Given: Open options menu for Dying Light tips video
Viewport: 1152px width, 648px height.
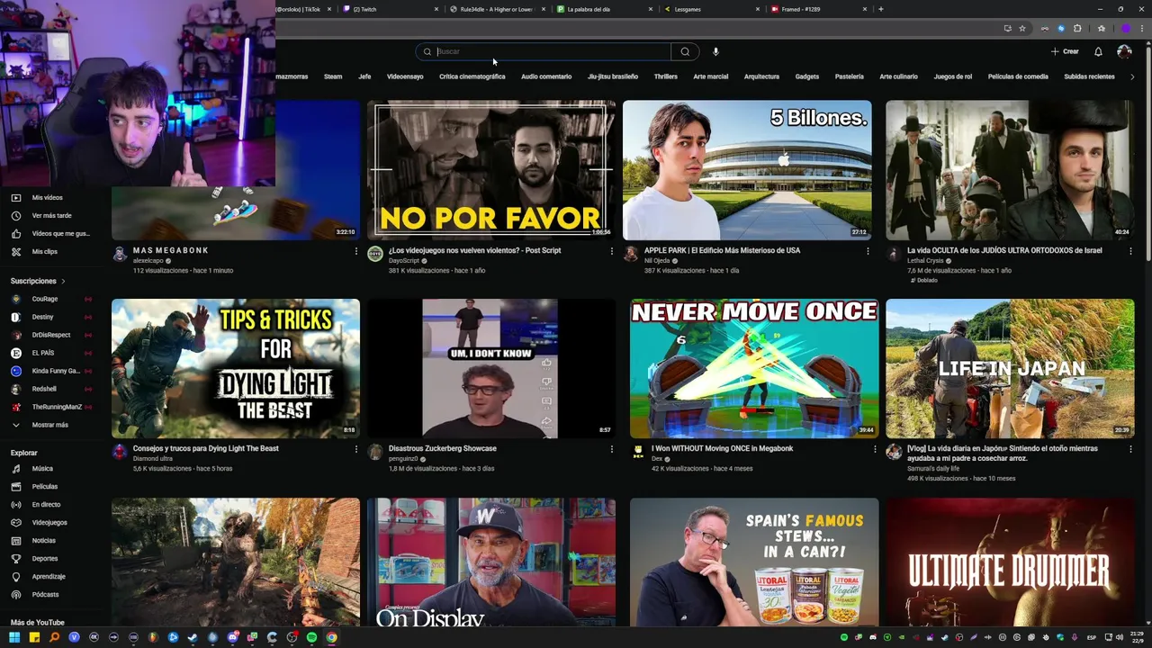Looking at the screenshot, I should click(x=355, y=449).
